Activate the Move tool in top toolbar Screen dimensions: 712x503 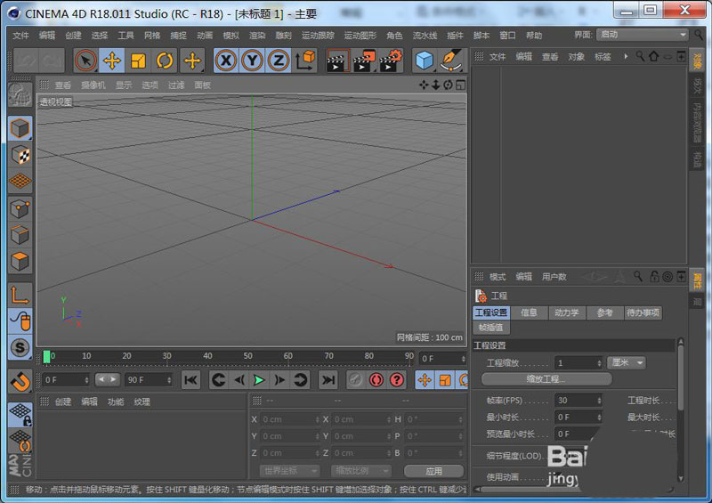(x=112, y=61)
